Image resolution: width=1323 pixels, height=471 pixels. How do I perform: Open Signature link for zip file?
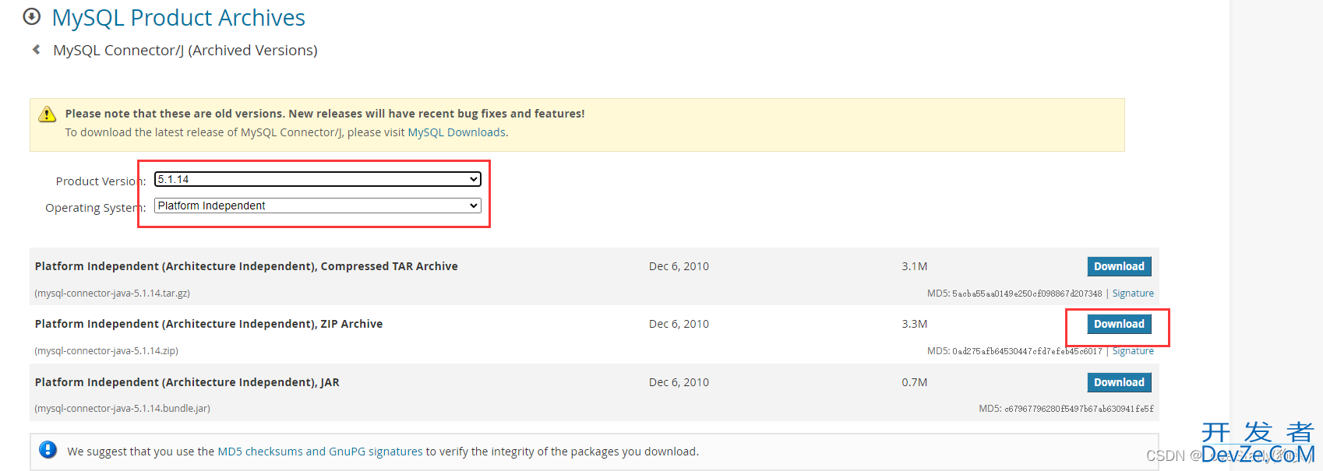pos(1133,351)
